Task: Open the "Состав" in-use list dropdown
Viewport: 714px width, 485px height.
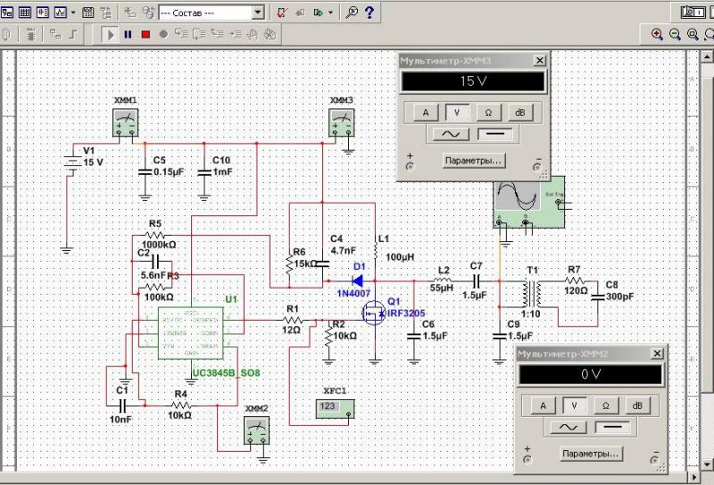Action: pyautogui.click(x=258, y=13)
